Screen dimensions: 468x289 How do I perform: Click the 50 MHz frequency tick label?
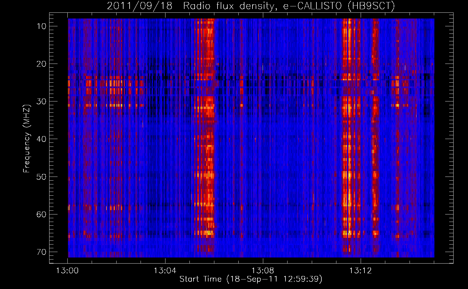pyautogui.click(x=41, y=177)
